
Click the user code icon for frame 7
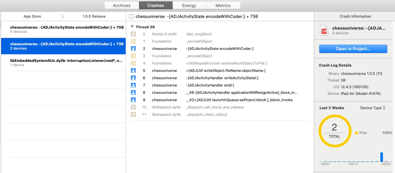tap(133, 85)
